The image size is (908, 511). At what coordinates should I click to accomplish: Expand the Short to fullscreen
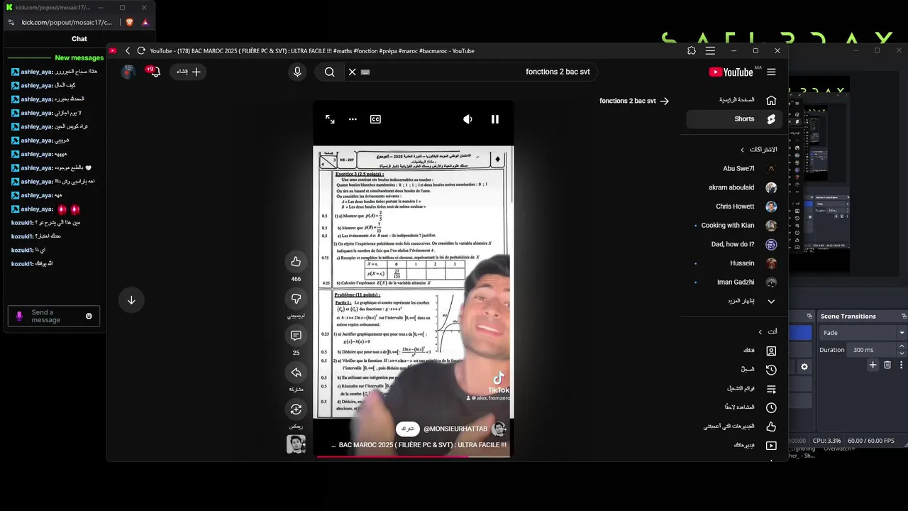[330, 119]
